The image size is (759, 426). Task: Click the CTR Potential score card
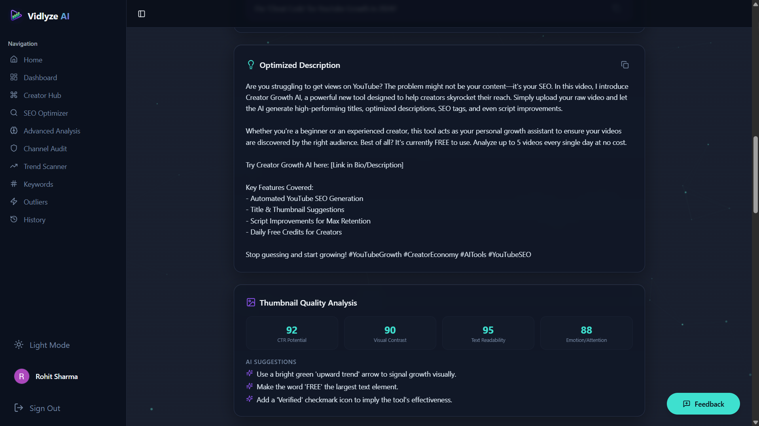291,333
